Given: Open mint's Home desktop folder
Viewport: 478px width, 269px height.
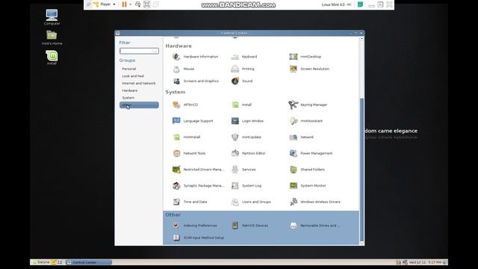Looking at the screenshot, I should [x=52, y=37].
